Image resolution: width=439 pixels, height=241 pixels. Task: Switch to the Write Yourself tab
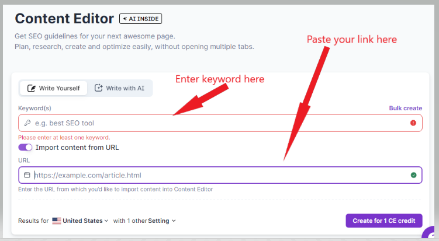click(53, 88)
